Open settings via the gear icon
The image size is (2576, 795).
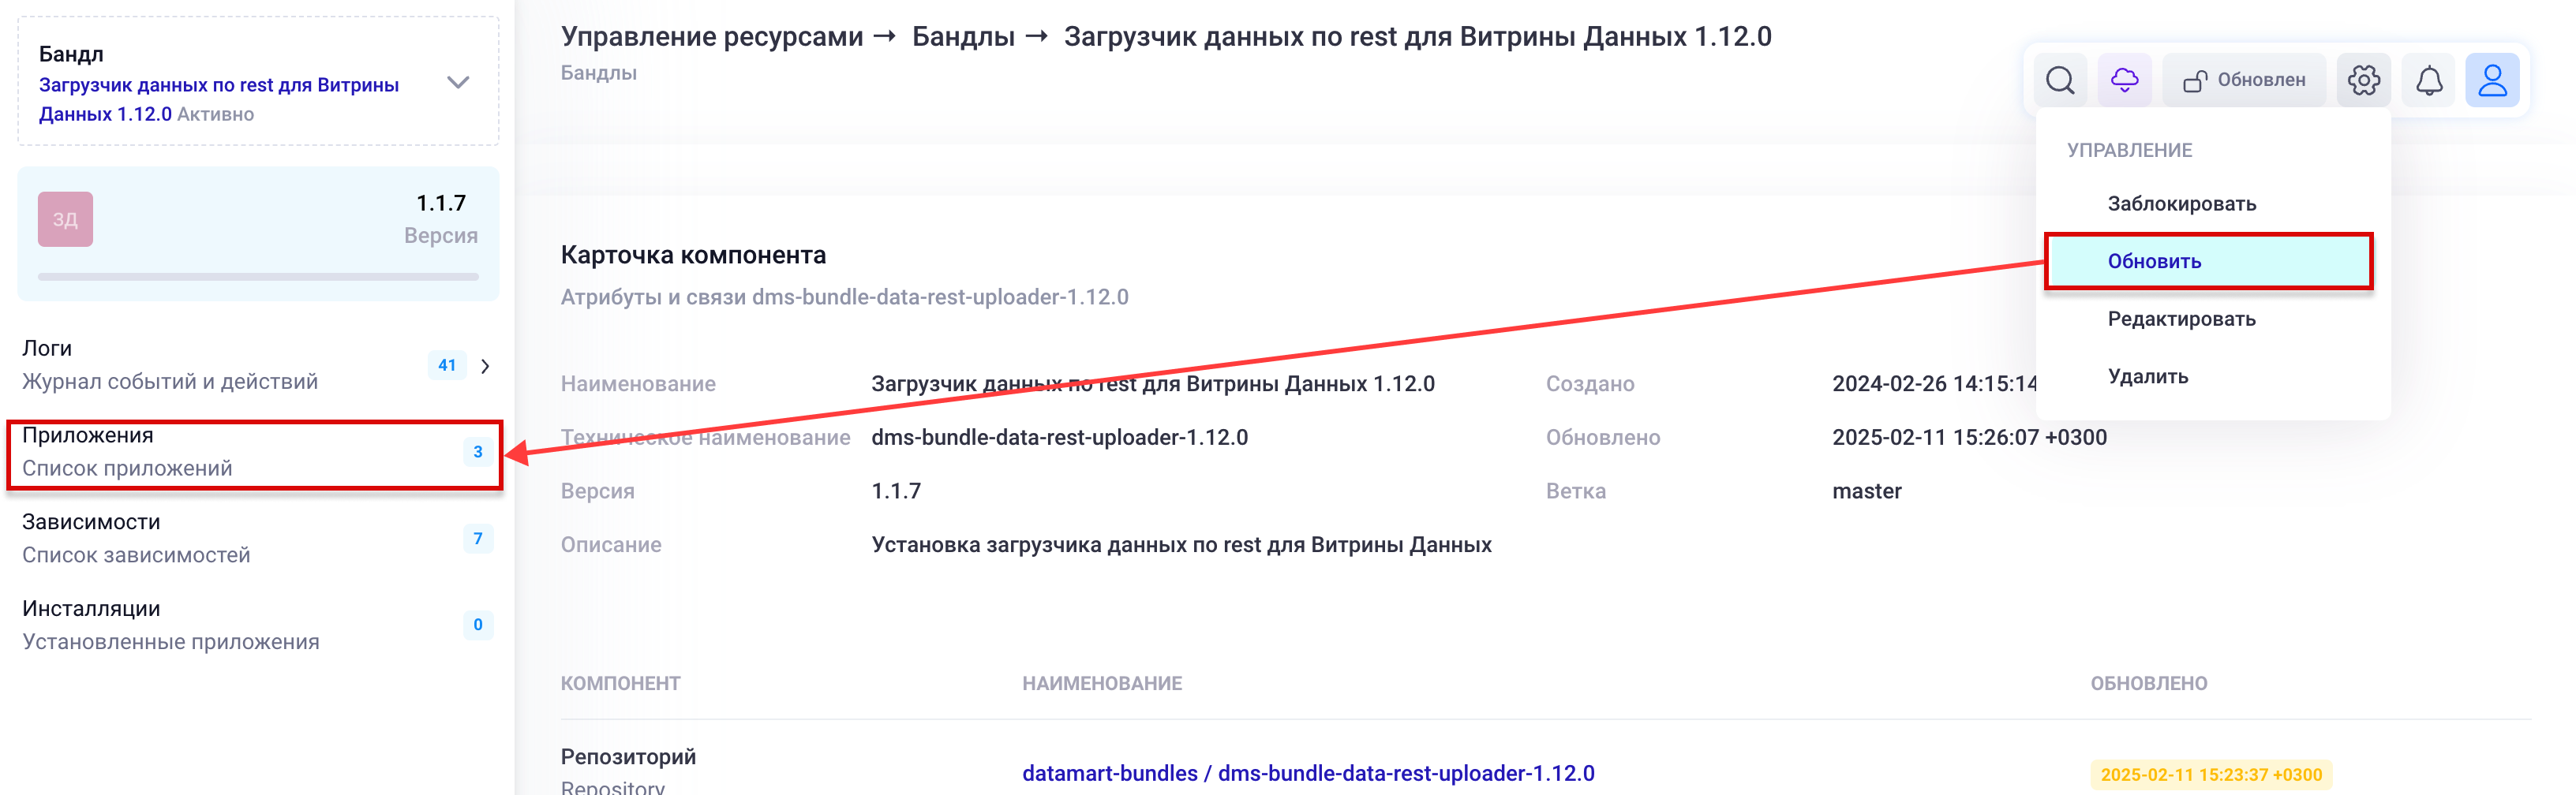tap(2364, 79)
